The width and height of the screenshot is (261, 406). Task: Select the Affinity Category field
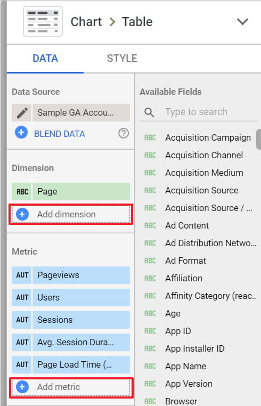coord(210,296)
